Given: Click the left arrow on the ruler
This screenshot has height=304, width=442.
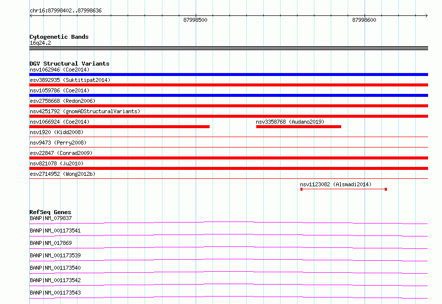Looking at the screenshot, I should (31, 16).
